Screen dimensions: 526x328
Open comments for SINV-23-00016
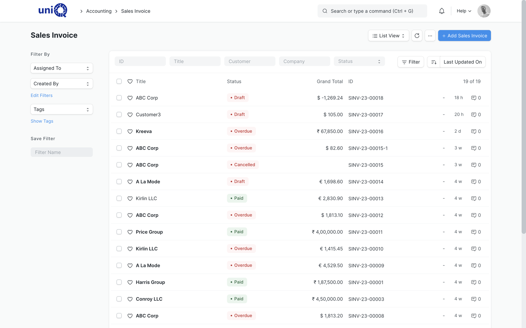pos(476,131)
